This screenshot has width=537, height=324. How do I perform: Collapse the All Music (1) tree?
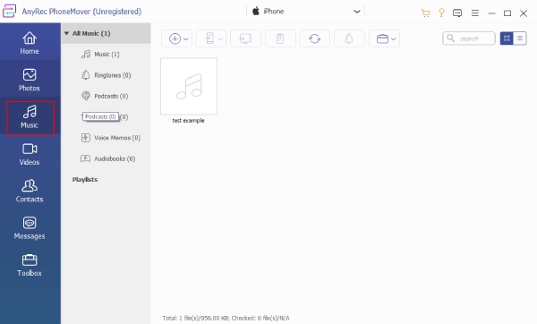tap(67, 33)
